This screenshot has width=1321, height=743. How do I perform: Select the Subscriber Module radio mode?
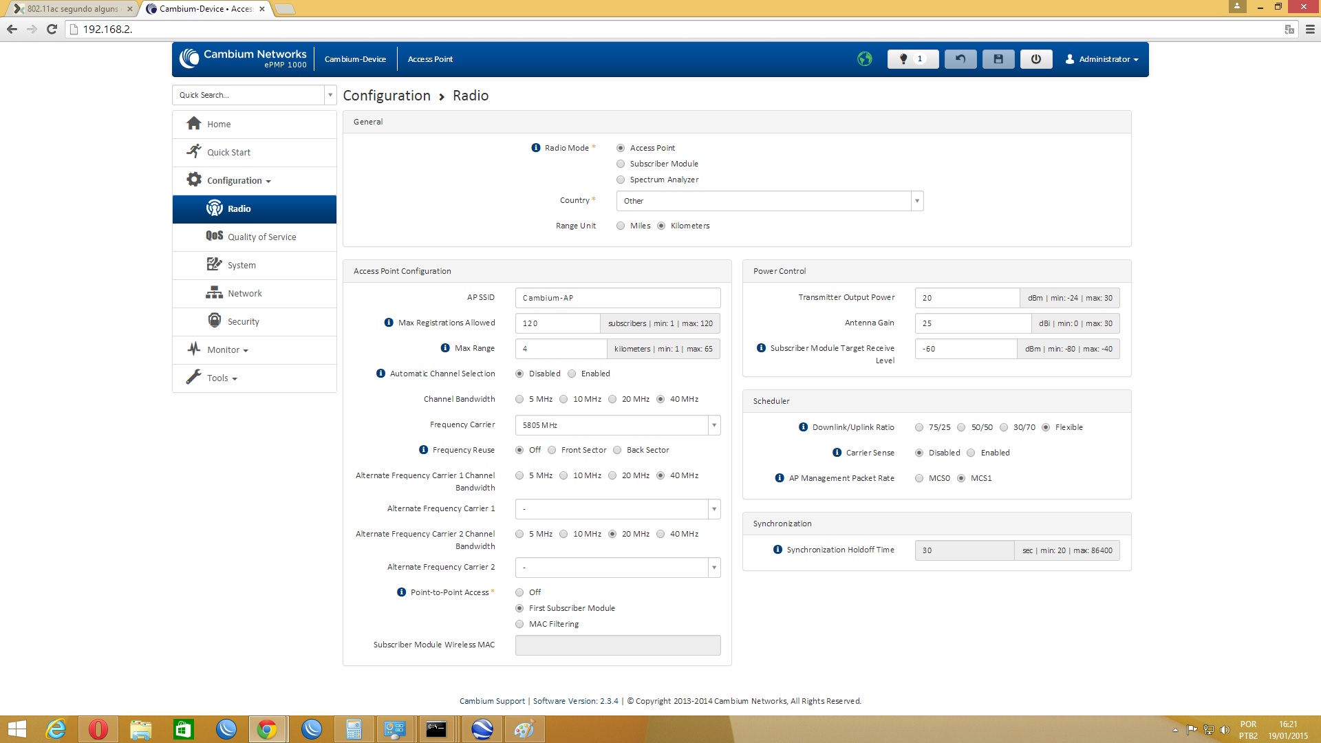[x=621, y=164]
